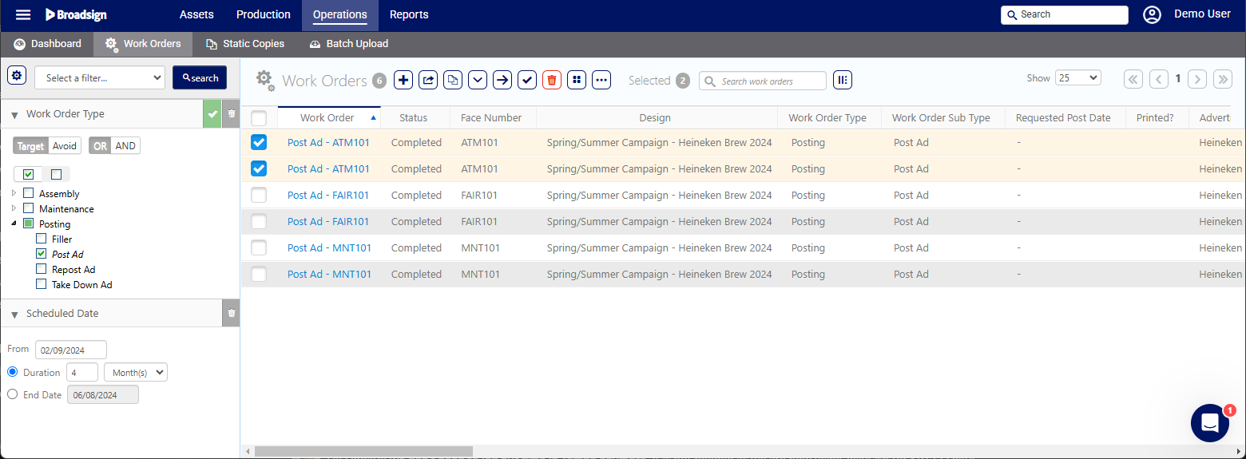Open the Demo User account menu
The height and width of the screenshot is (459, 1246).
[x=1202, y=14]
